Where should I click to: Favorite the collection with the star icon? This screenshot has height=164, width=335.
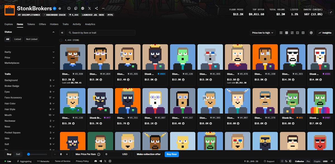coord(60,9)
